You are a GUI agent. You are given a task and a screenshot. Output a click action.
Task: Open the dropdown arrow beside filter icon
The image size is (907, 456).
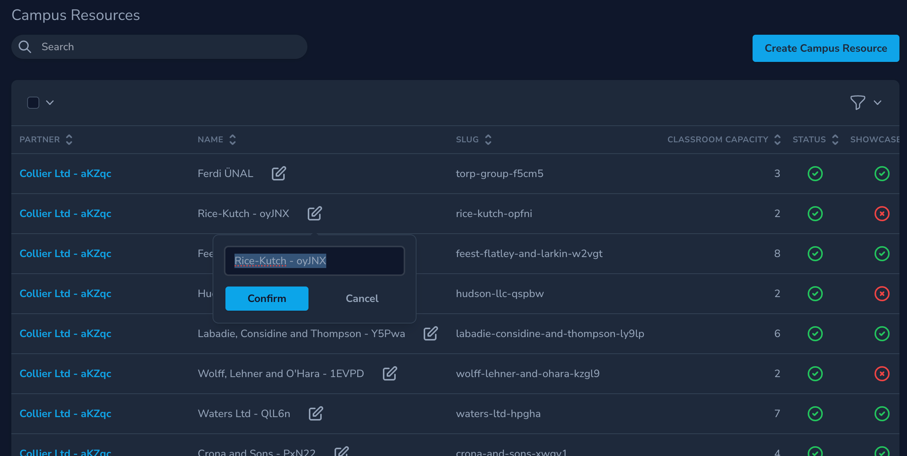[x=878, y=103]
